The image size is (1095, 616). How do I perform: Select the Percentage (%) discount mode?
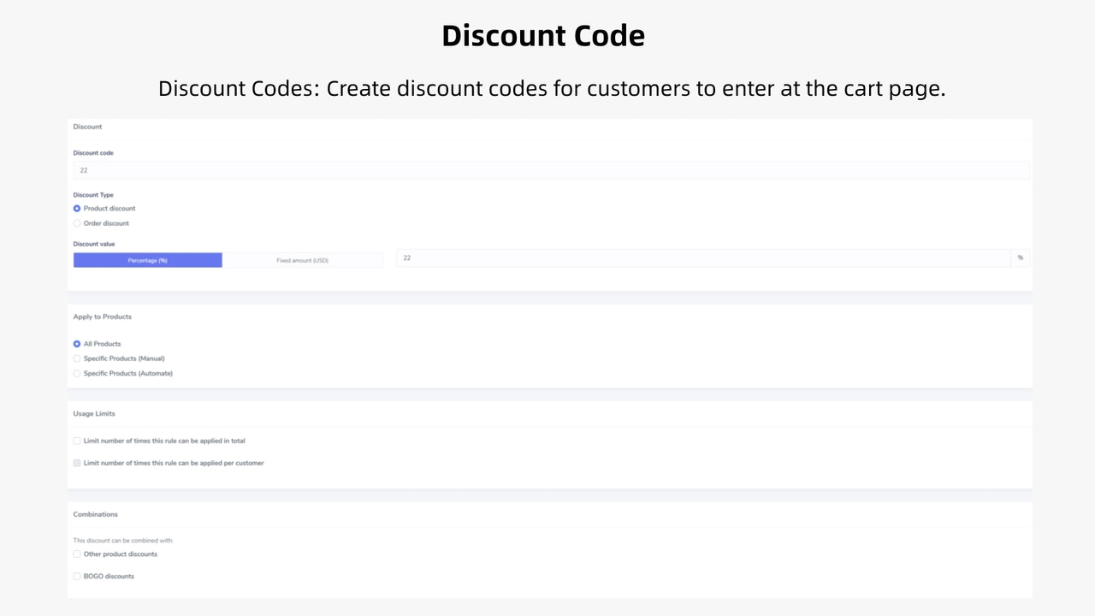coord(147,259)
